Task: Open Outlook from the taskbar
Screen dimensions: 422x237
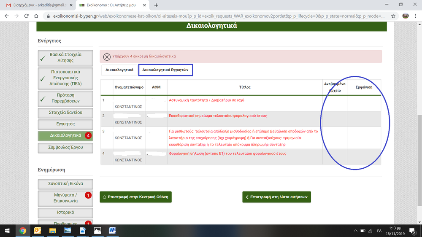Action: tap(38, 231)
